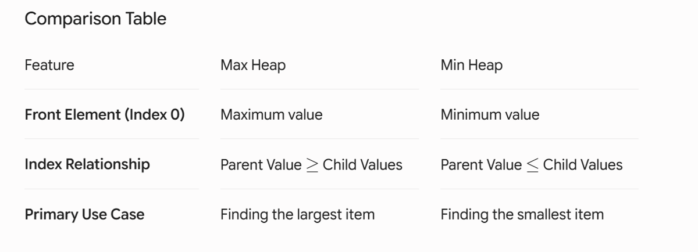Click the Index Relationship row label
The width and height of the screenshot is (698, 252).
tap(87, 164)
